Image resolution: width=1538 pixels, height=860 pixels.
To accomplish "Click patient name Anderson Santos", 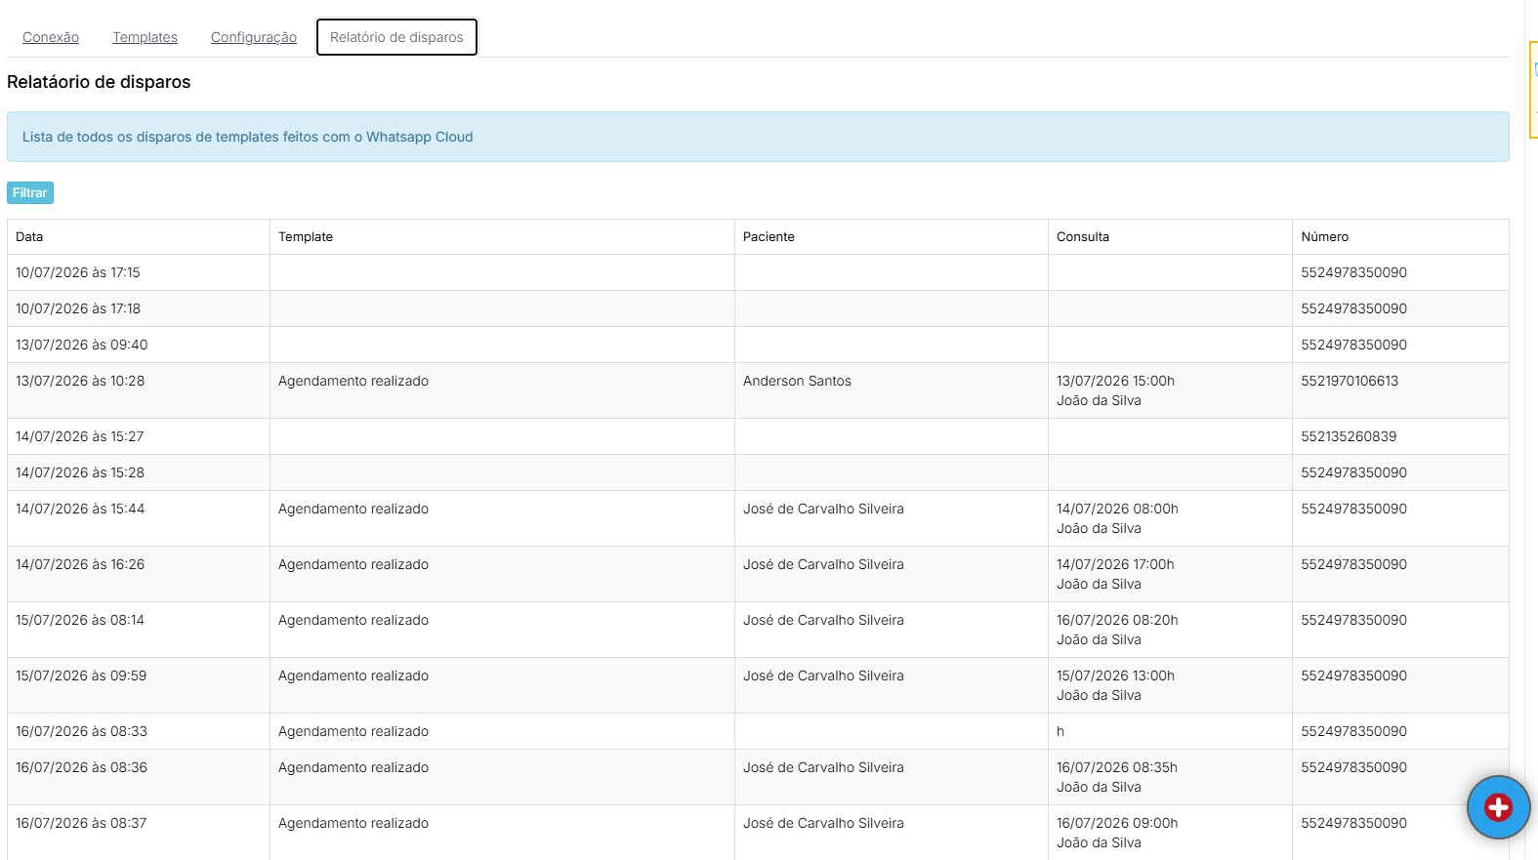I will click(797, 381).
